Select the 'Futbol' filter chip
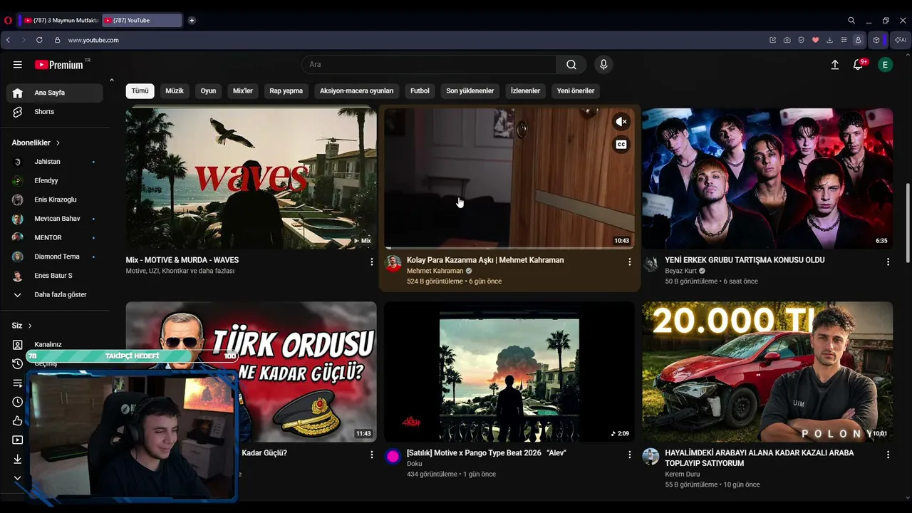Image resolution: width=912 pixels, height=513 pixels. (x=420, y=91)
